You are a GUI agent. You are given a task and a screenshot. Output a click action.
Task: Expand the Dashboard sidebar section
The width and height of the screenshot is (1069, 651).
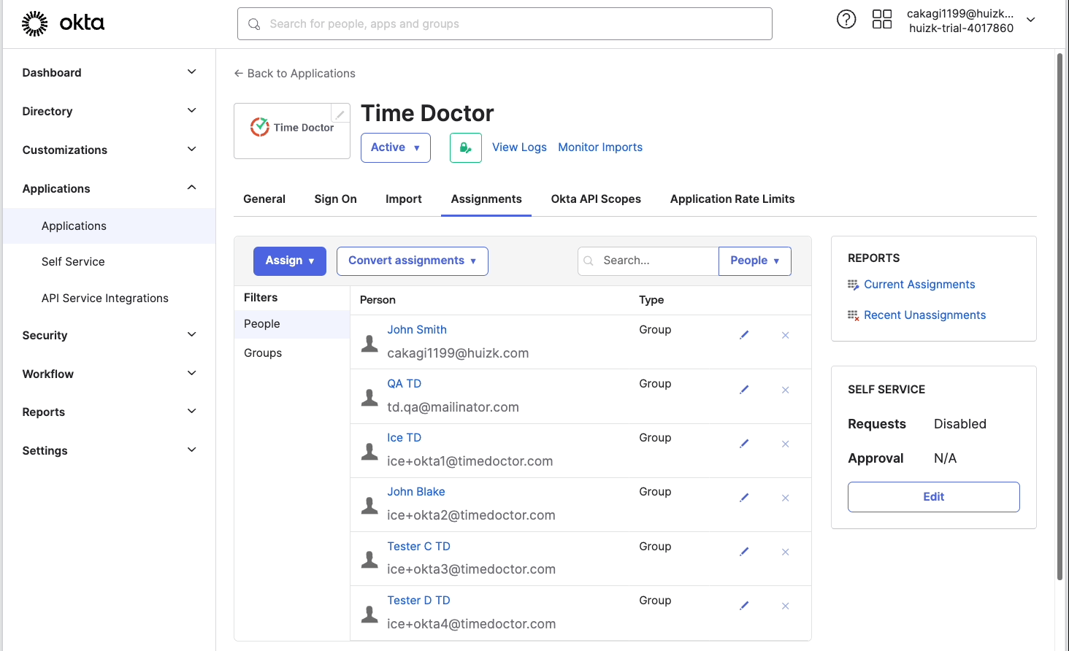[110, 72]
